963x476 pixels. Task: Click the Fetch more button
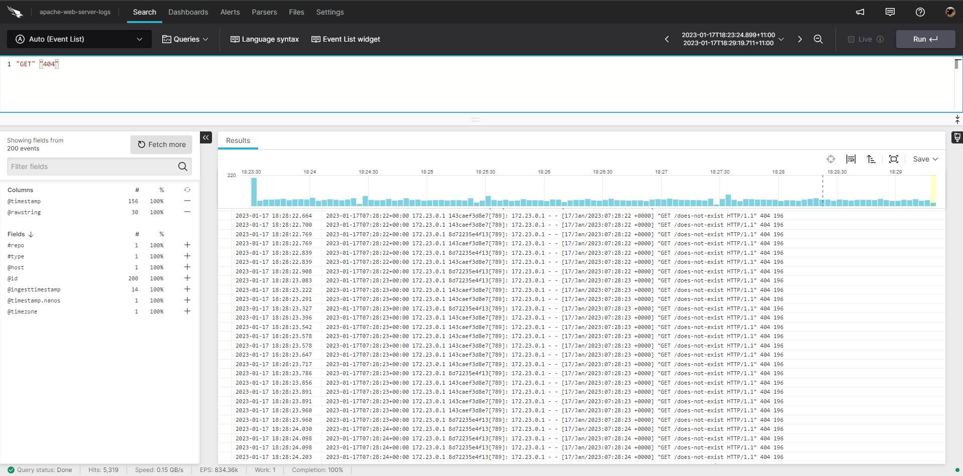pyautogui.click(x=161, y=144)
